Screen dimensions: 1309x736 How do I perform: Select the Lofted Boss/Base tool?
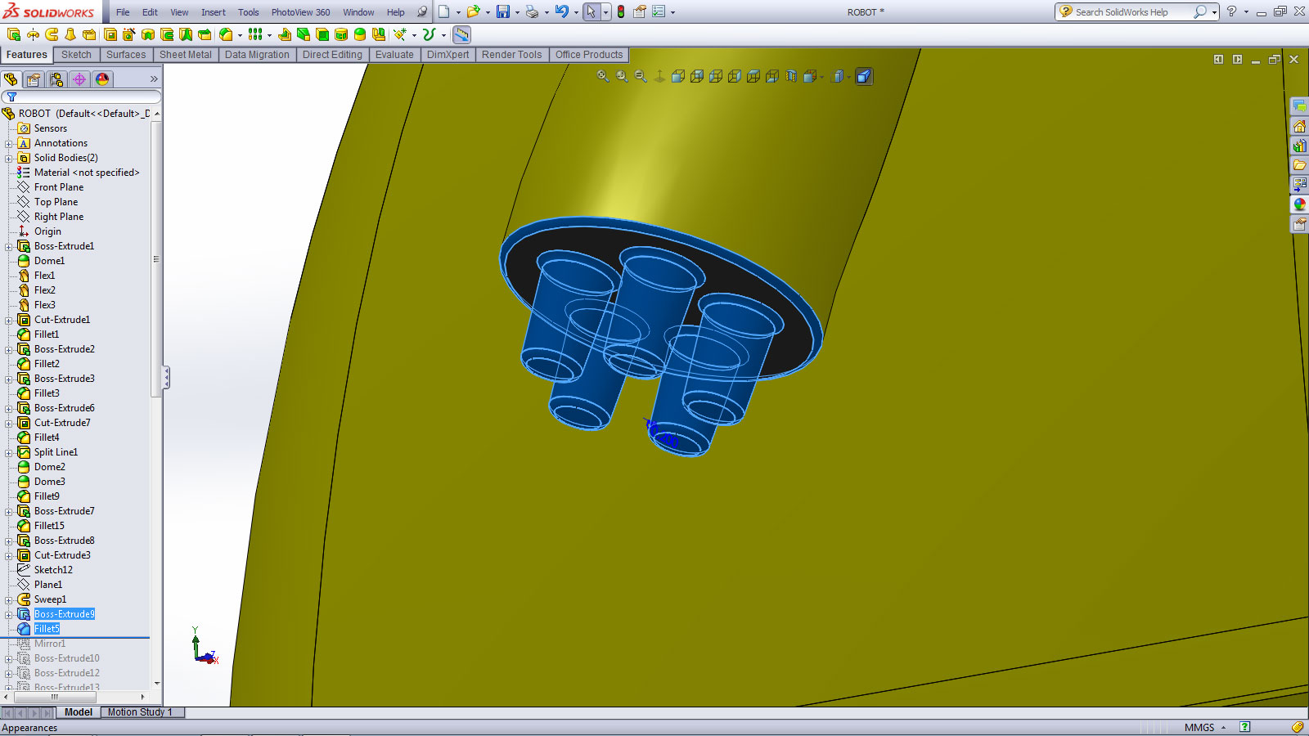click(x=70, y=34)
